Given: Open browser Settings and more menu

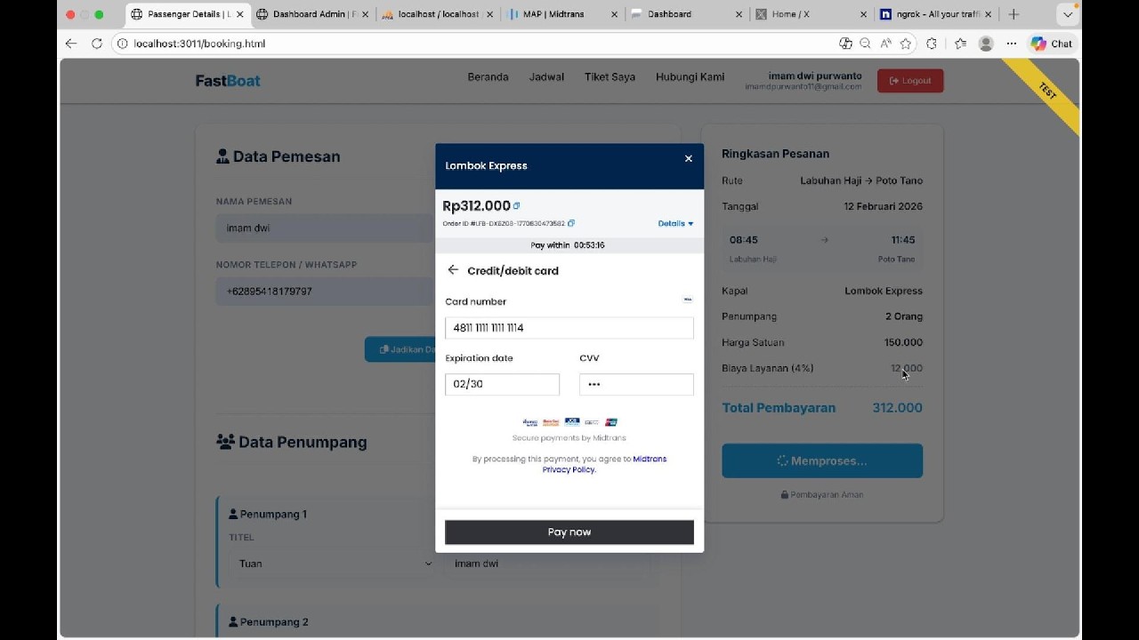Looking at the screenshot, I should (x=1012, y=44).
